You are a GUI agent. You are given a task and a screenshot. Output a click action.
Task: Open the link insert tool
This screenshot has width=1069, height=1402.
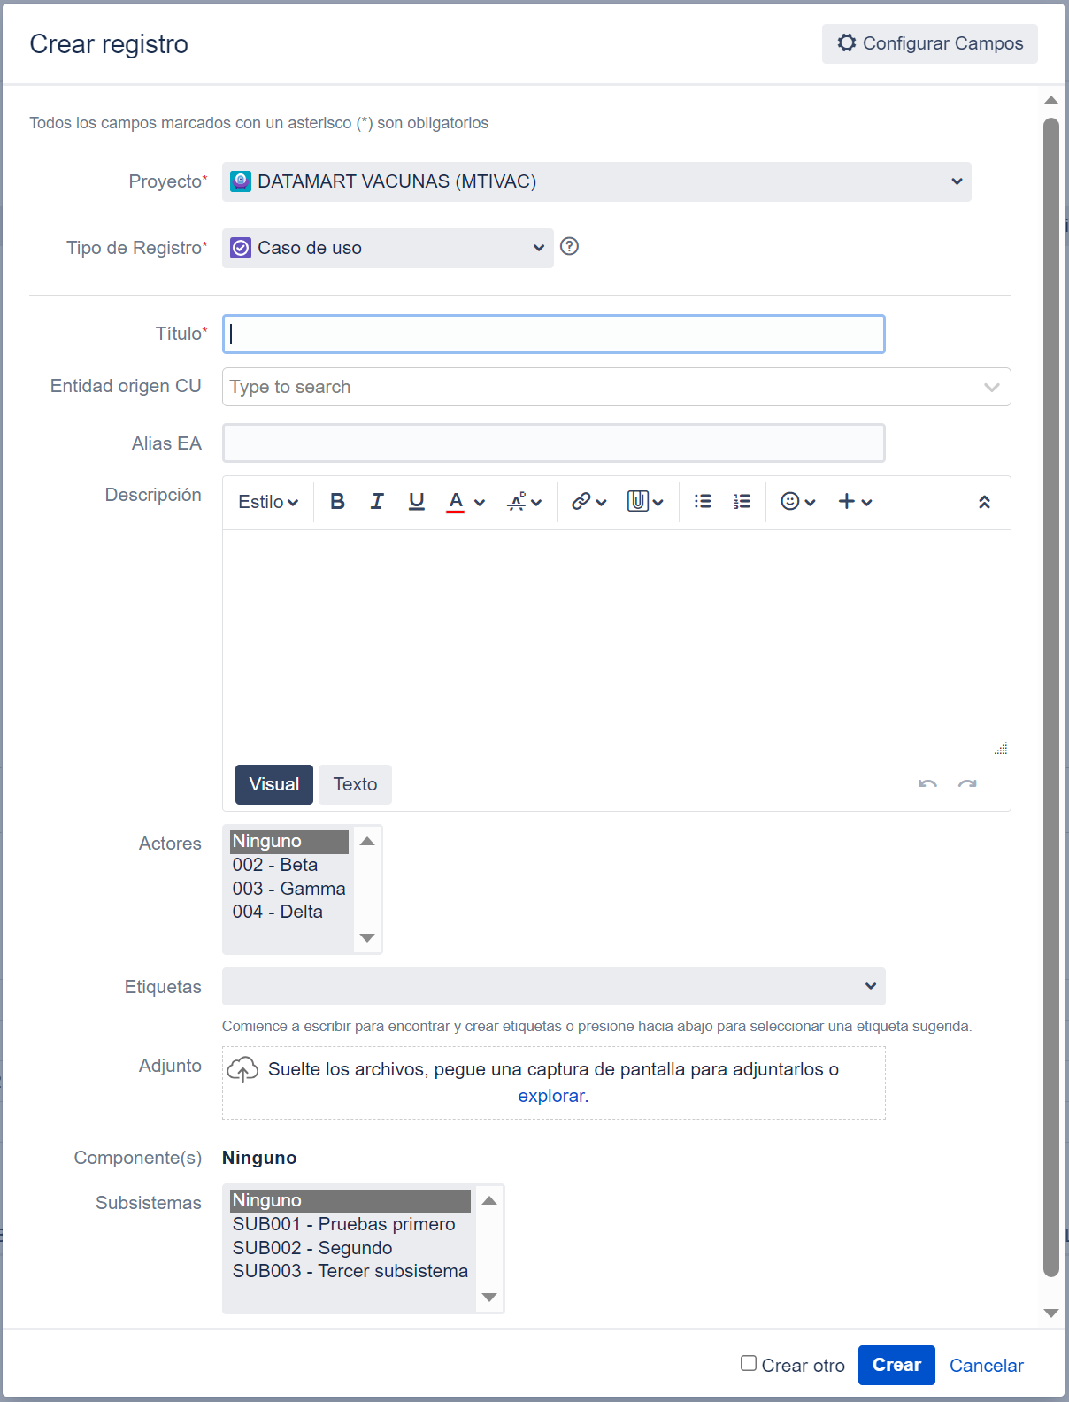click(x=588, y=502)
